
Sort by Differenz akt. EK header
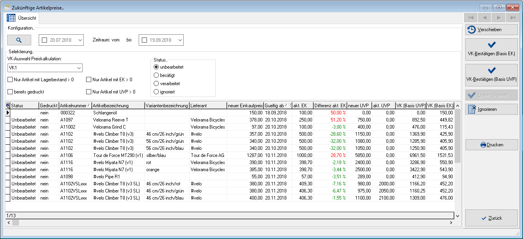coord(330,106)
